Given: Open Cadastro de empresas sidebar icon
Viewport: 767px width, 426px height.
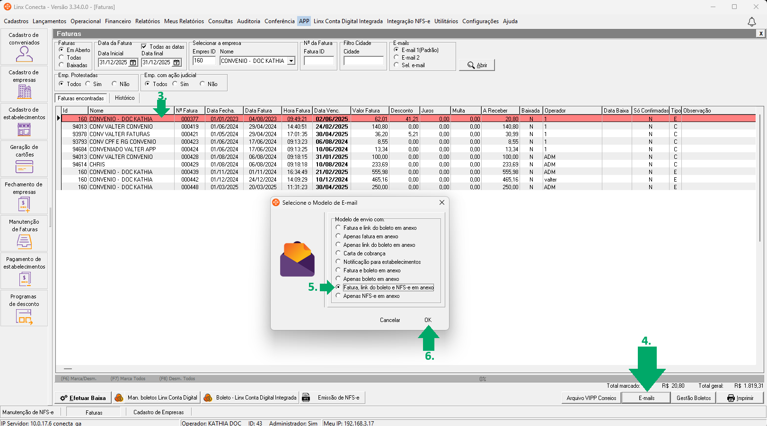Looking at the screenshot, I should pos(24,92).
